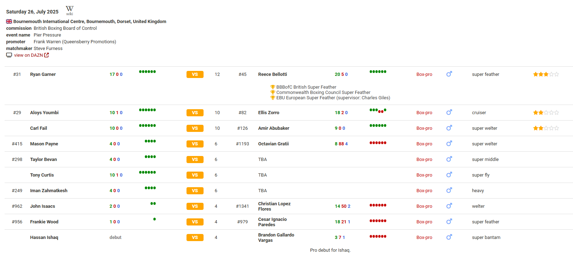Click trophy icon for BBBofC British title

(273, 87)
